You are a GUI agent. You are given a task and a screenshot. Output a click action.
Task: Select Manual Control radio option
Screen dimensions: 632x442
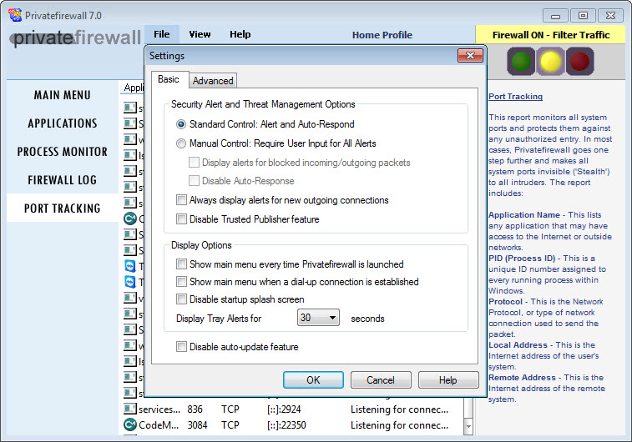click(x=181, y=143)
